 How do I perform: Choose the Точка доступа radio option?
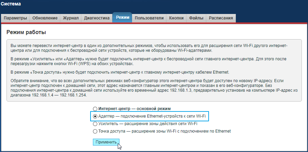[95, 131]
